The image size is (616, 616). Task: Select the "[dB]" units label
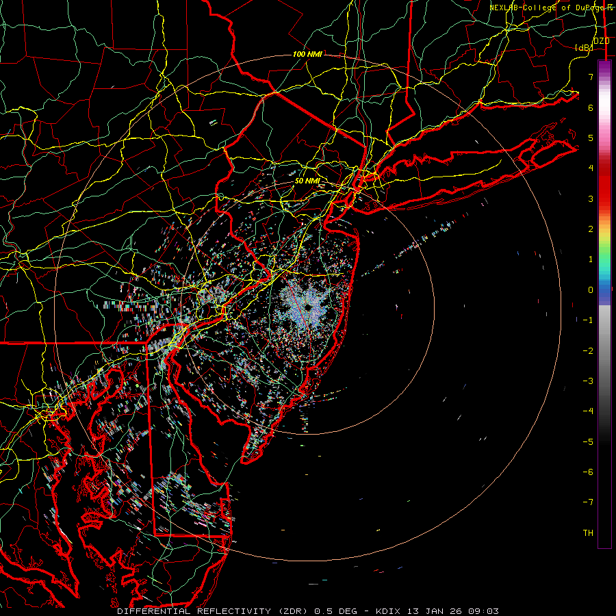click(x=584, y=47)
